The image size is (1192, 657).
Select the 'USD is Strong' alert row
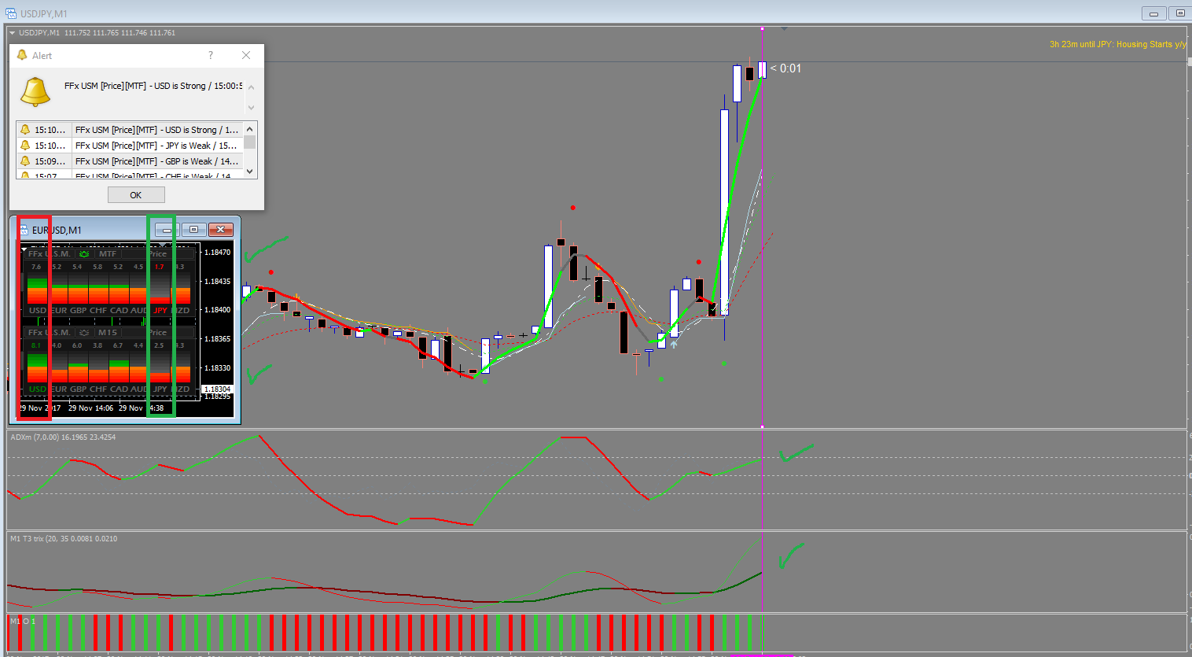[x=130, y=130]
